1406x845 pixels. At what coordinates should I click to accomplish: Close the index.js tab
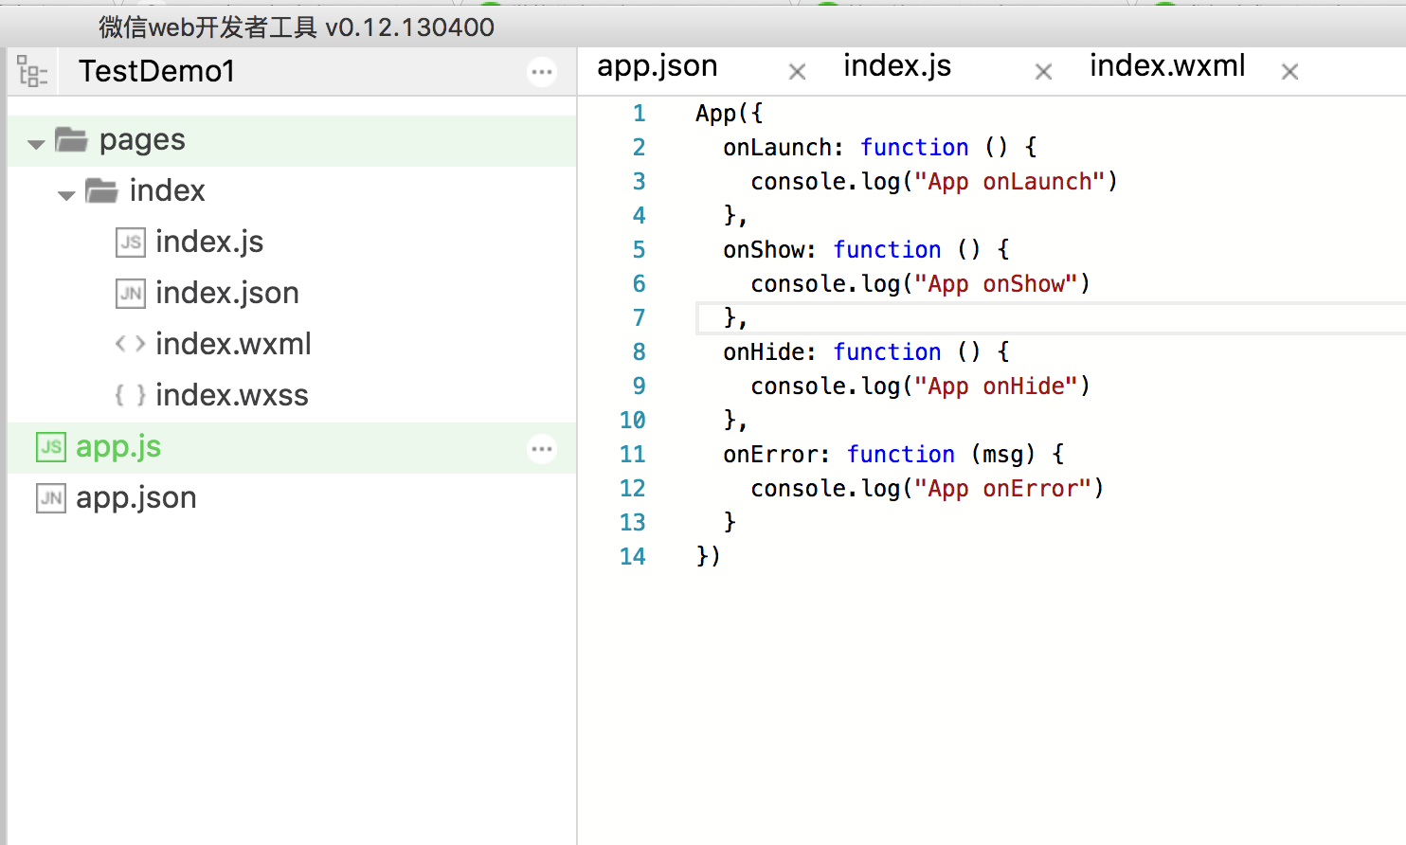pyautogui.click(x=1043, y=72)
